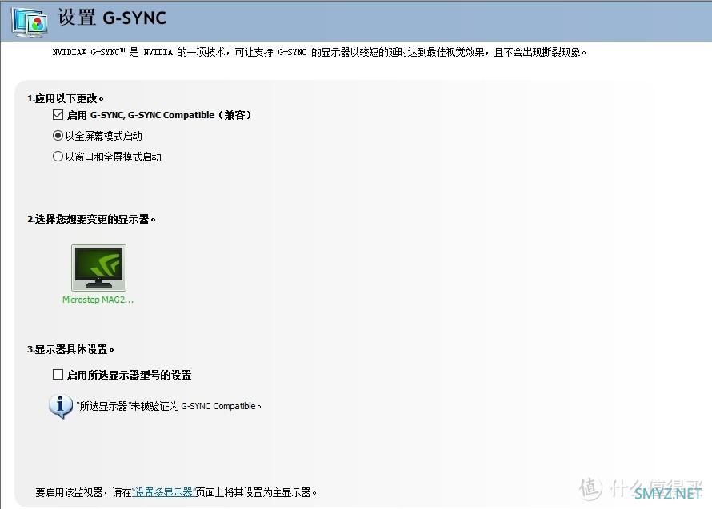Click heading 2.选择您想要变更的显示器
712x509 pixels.
(91, 219)
